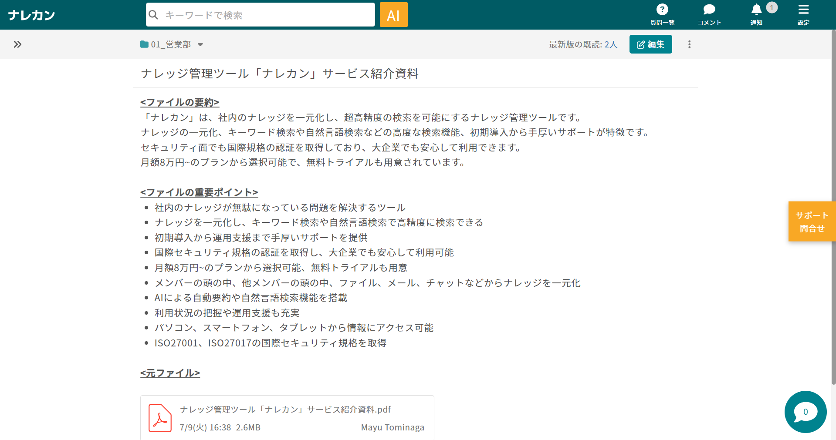Viewport: 836px width, 440px height.
Task: Click the bullet 利用状況の把握や運用支援も充実
Action: click(227, 313)
